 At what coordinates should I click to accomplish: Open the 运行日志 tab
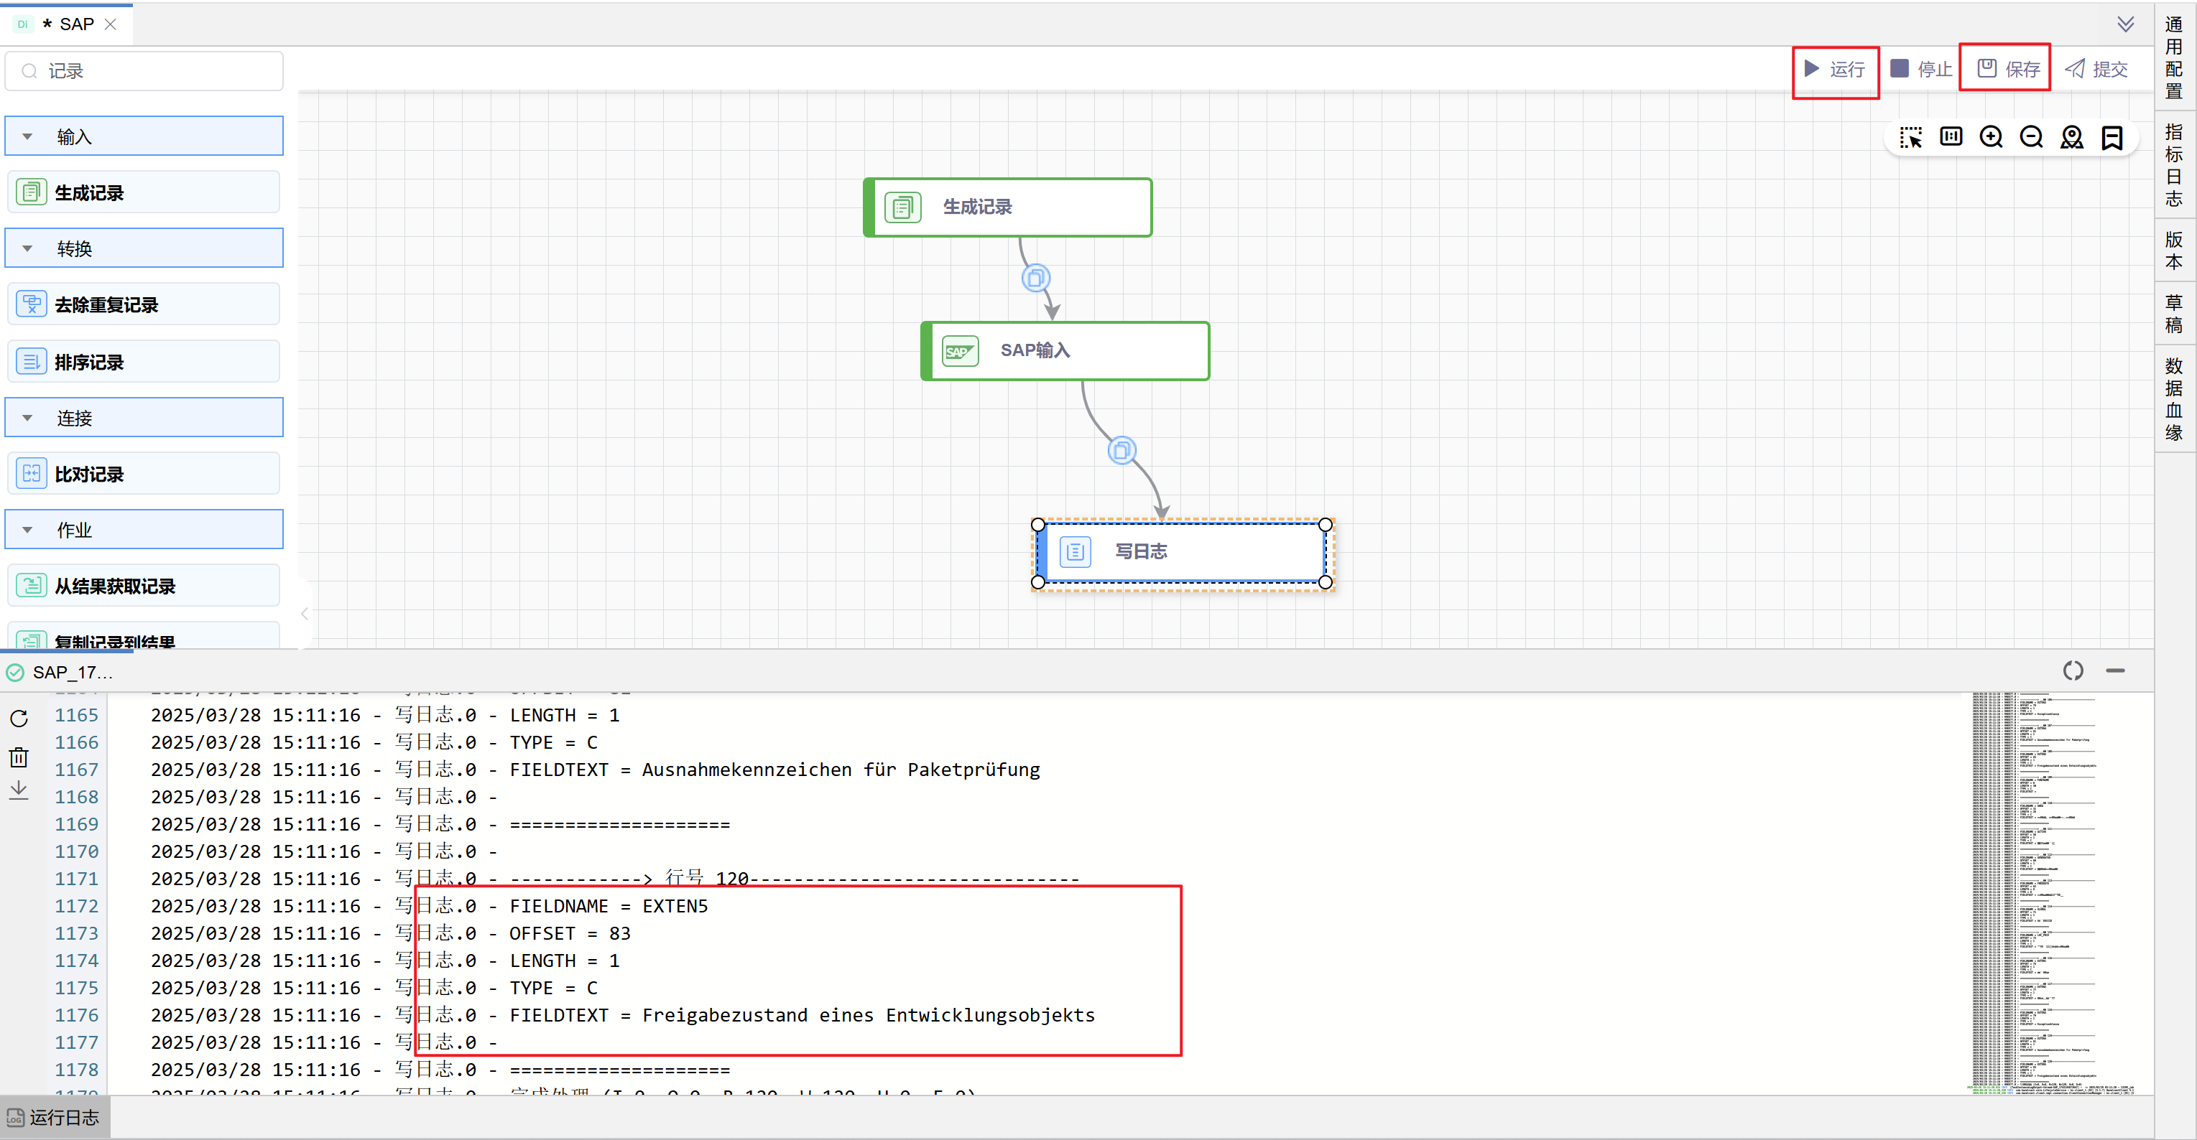[55, 1117]
